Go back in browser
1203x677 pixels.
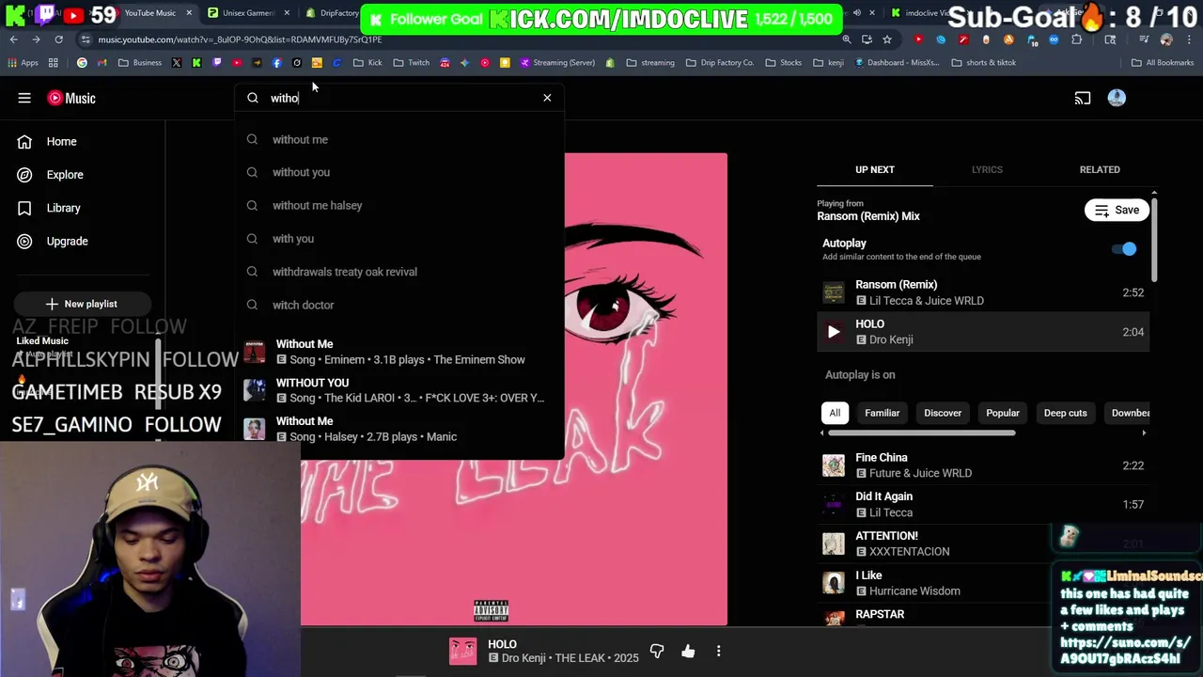coord(14,39)
